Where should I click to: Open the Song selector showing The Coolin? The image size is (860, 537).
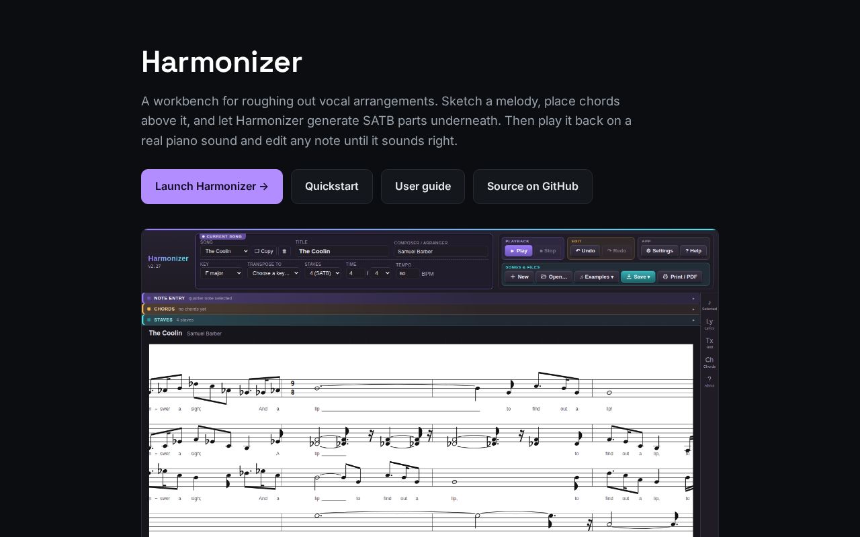coord(224,251)
